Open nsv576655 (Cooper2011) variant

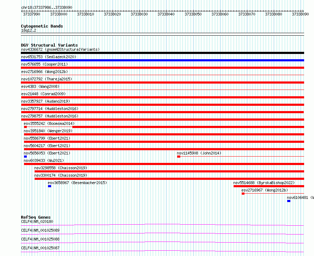click(x=44, y=64)
